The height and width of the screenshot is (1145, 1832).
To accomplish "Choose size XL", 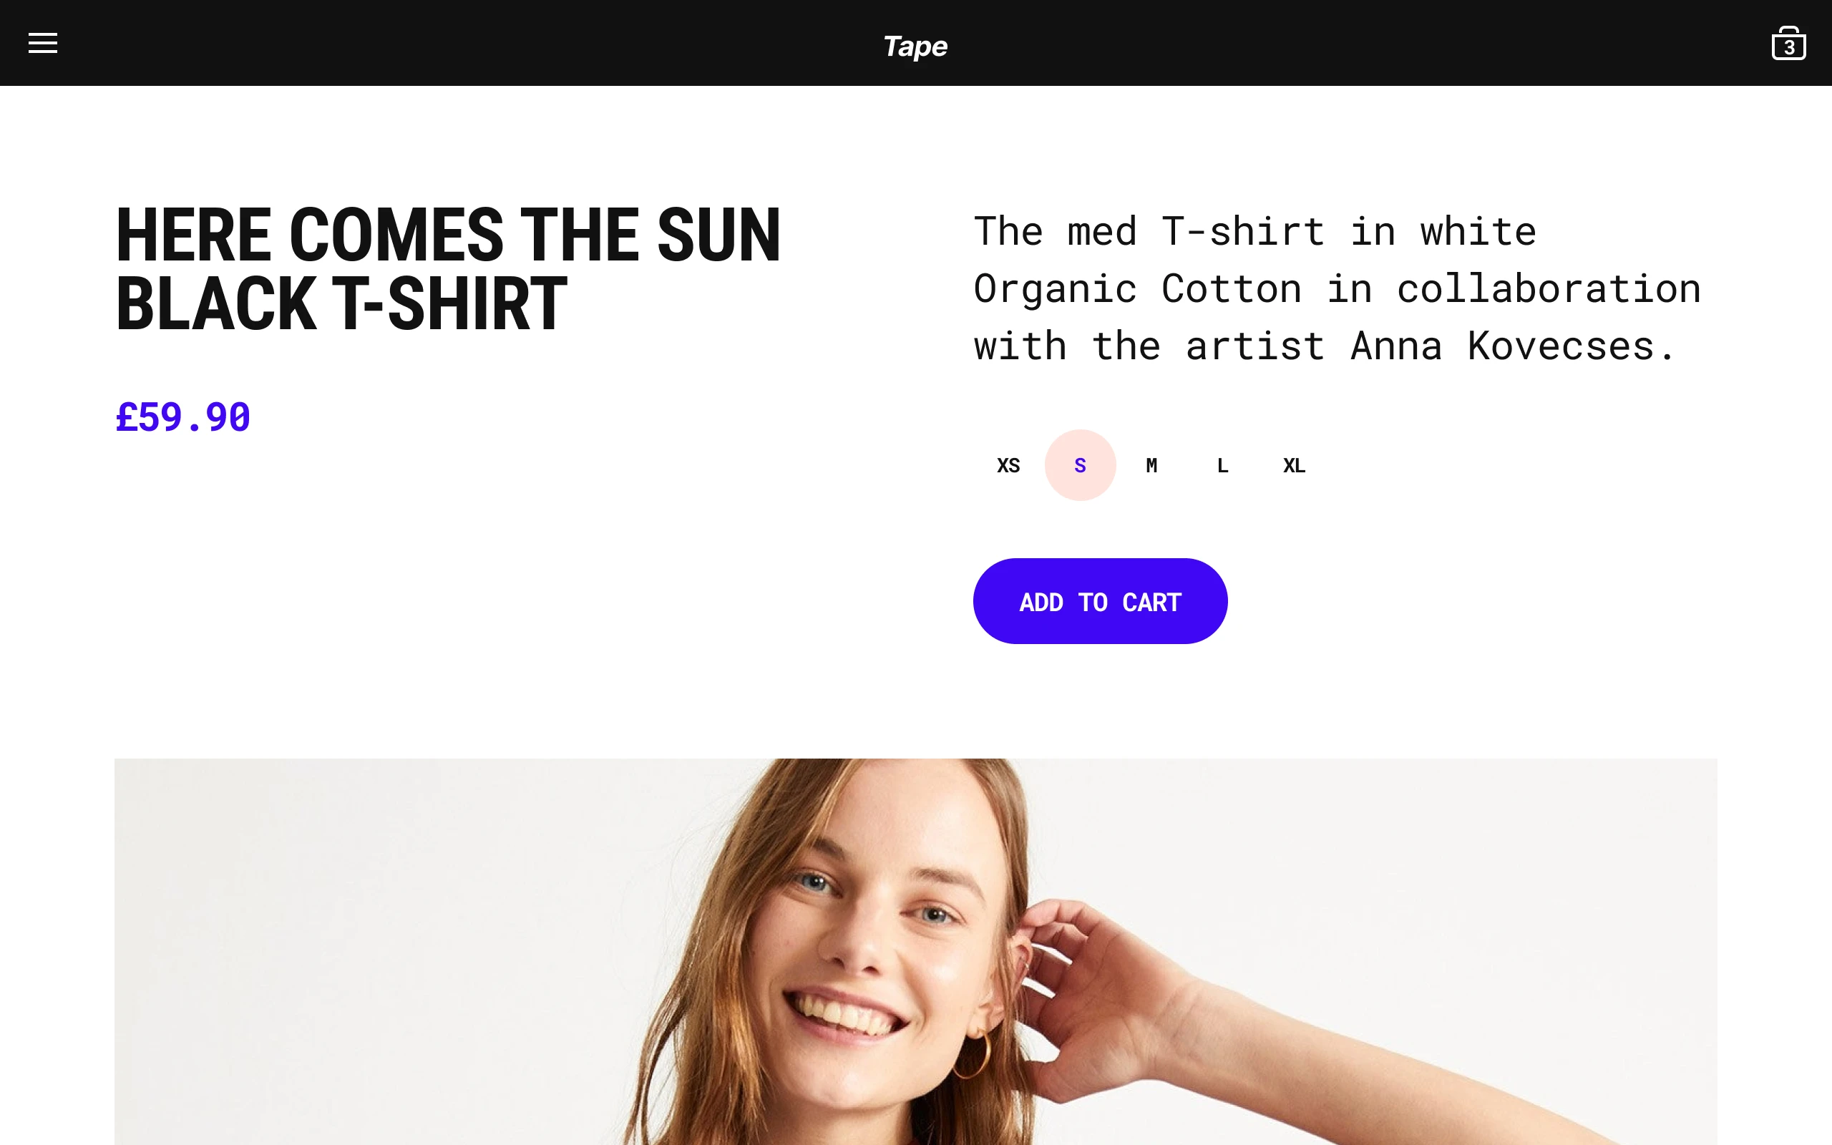I will click(1294, 466).
